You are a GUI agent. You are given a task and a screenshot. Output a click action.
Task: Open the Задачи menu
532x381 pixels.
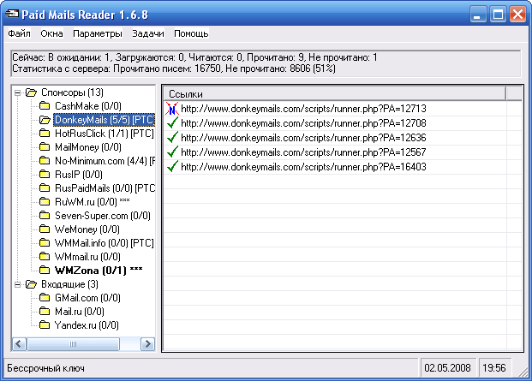148,33
